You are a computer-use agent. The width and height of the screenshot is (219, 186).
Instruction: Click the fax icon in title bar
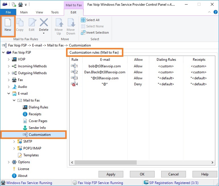tap(5, 4)
